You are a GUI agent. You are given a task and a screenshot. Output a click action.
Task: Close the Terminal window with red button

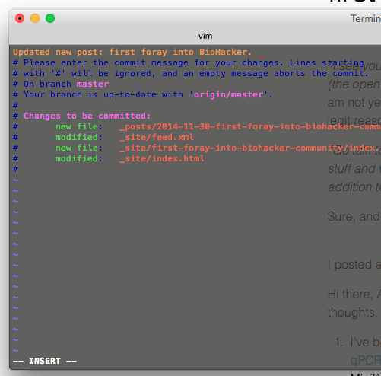point(20,18)
